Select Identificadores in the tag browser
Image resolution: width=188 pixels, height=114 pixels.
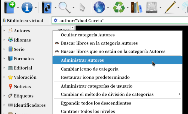(x=30, y=105)
